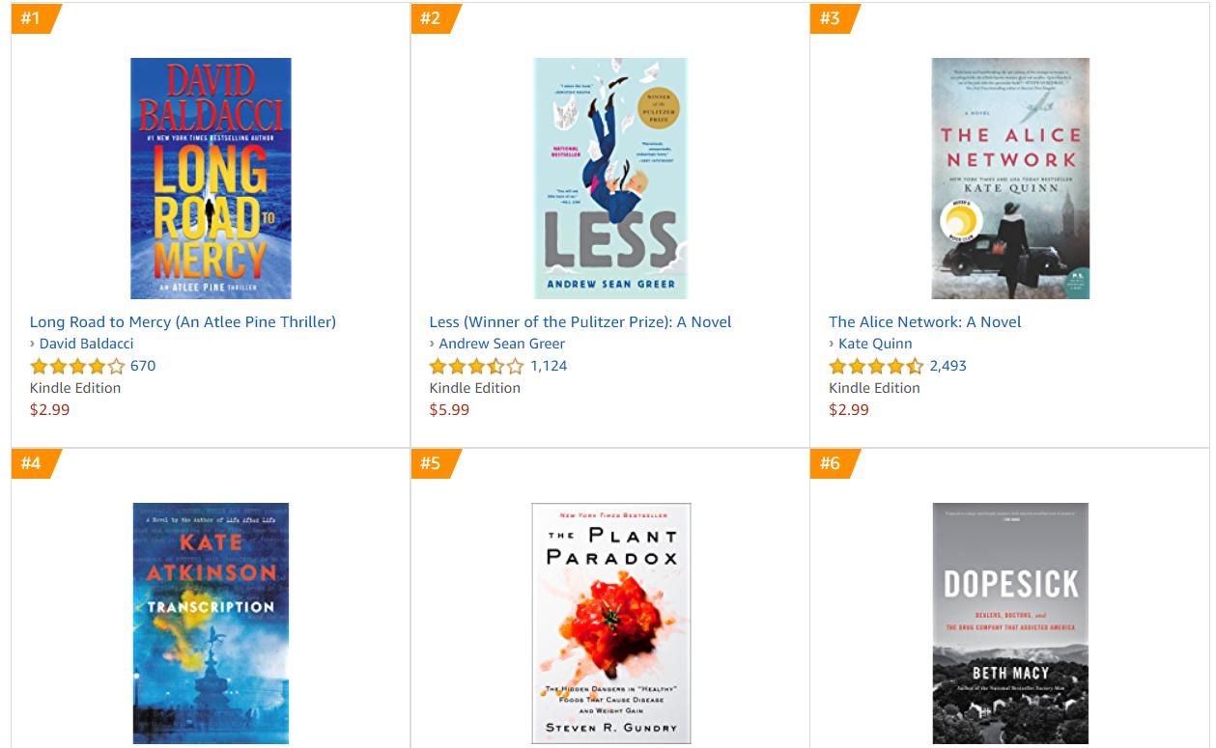View the 2,493 reviews for Alice Network
The height and width of the screenshot is (748, 1216).
tap(947, 366)
